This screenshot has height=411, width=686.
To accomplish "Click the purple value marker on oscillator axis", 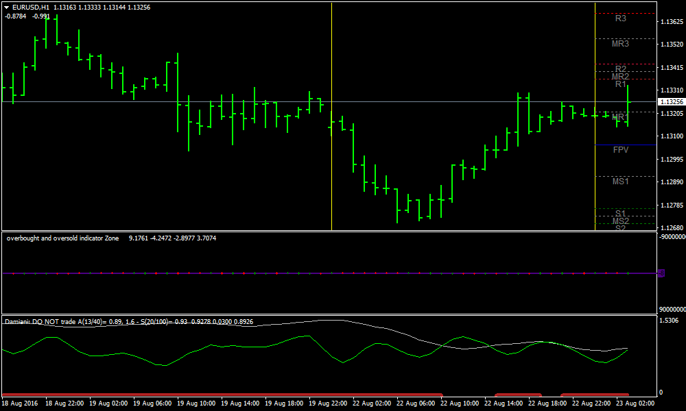I will coord(661,273).
